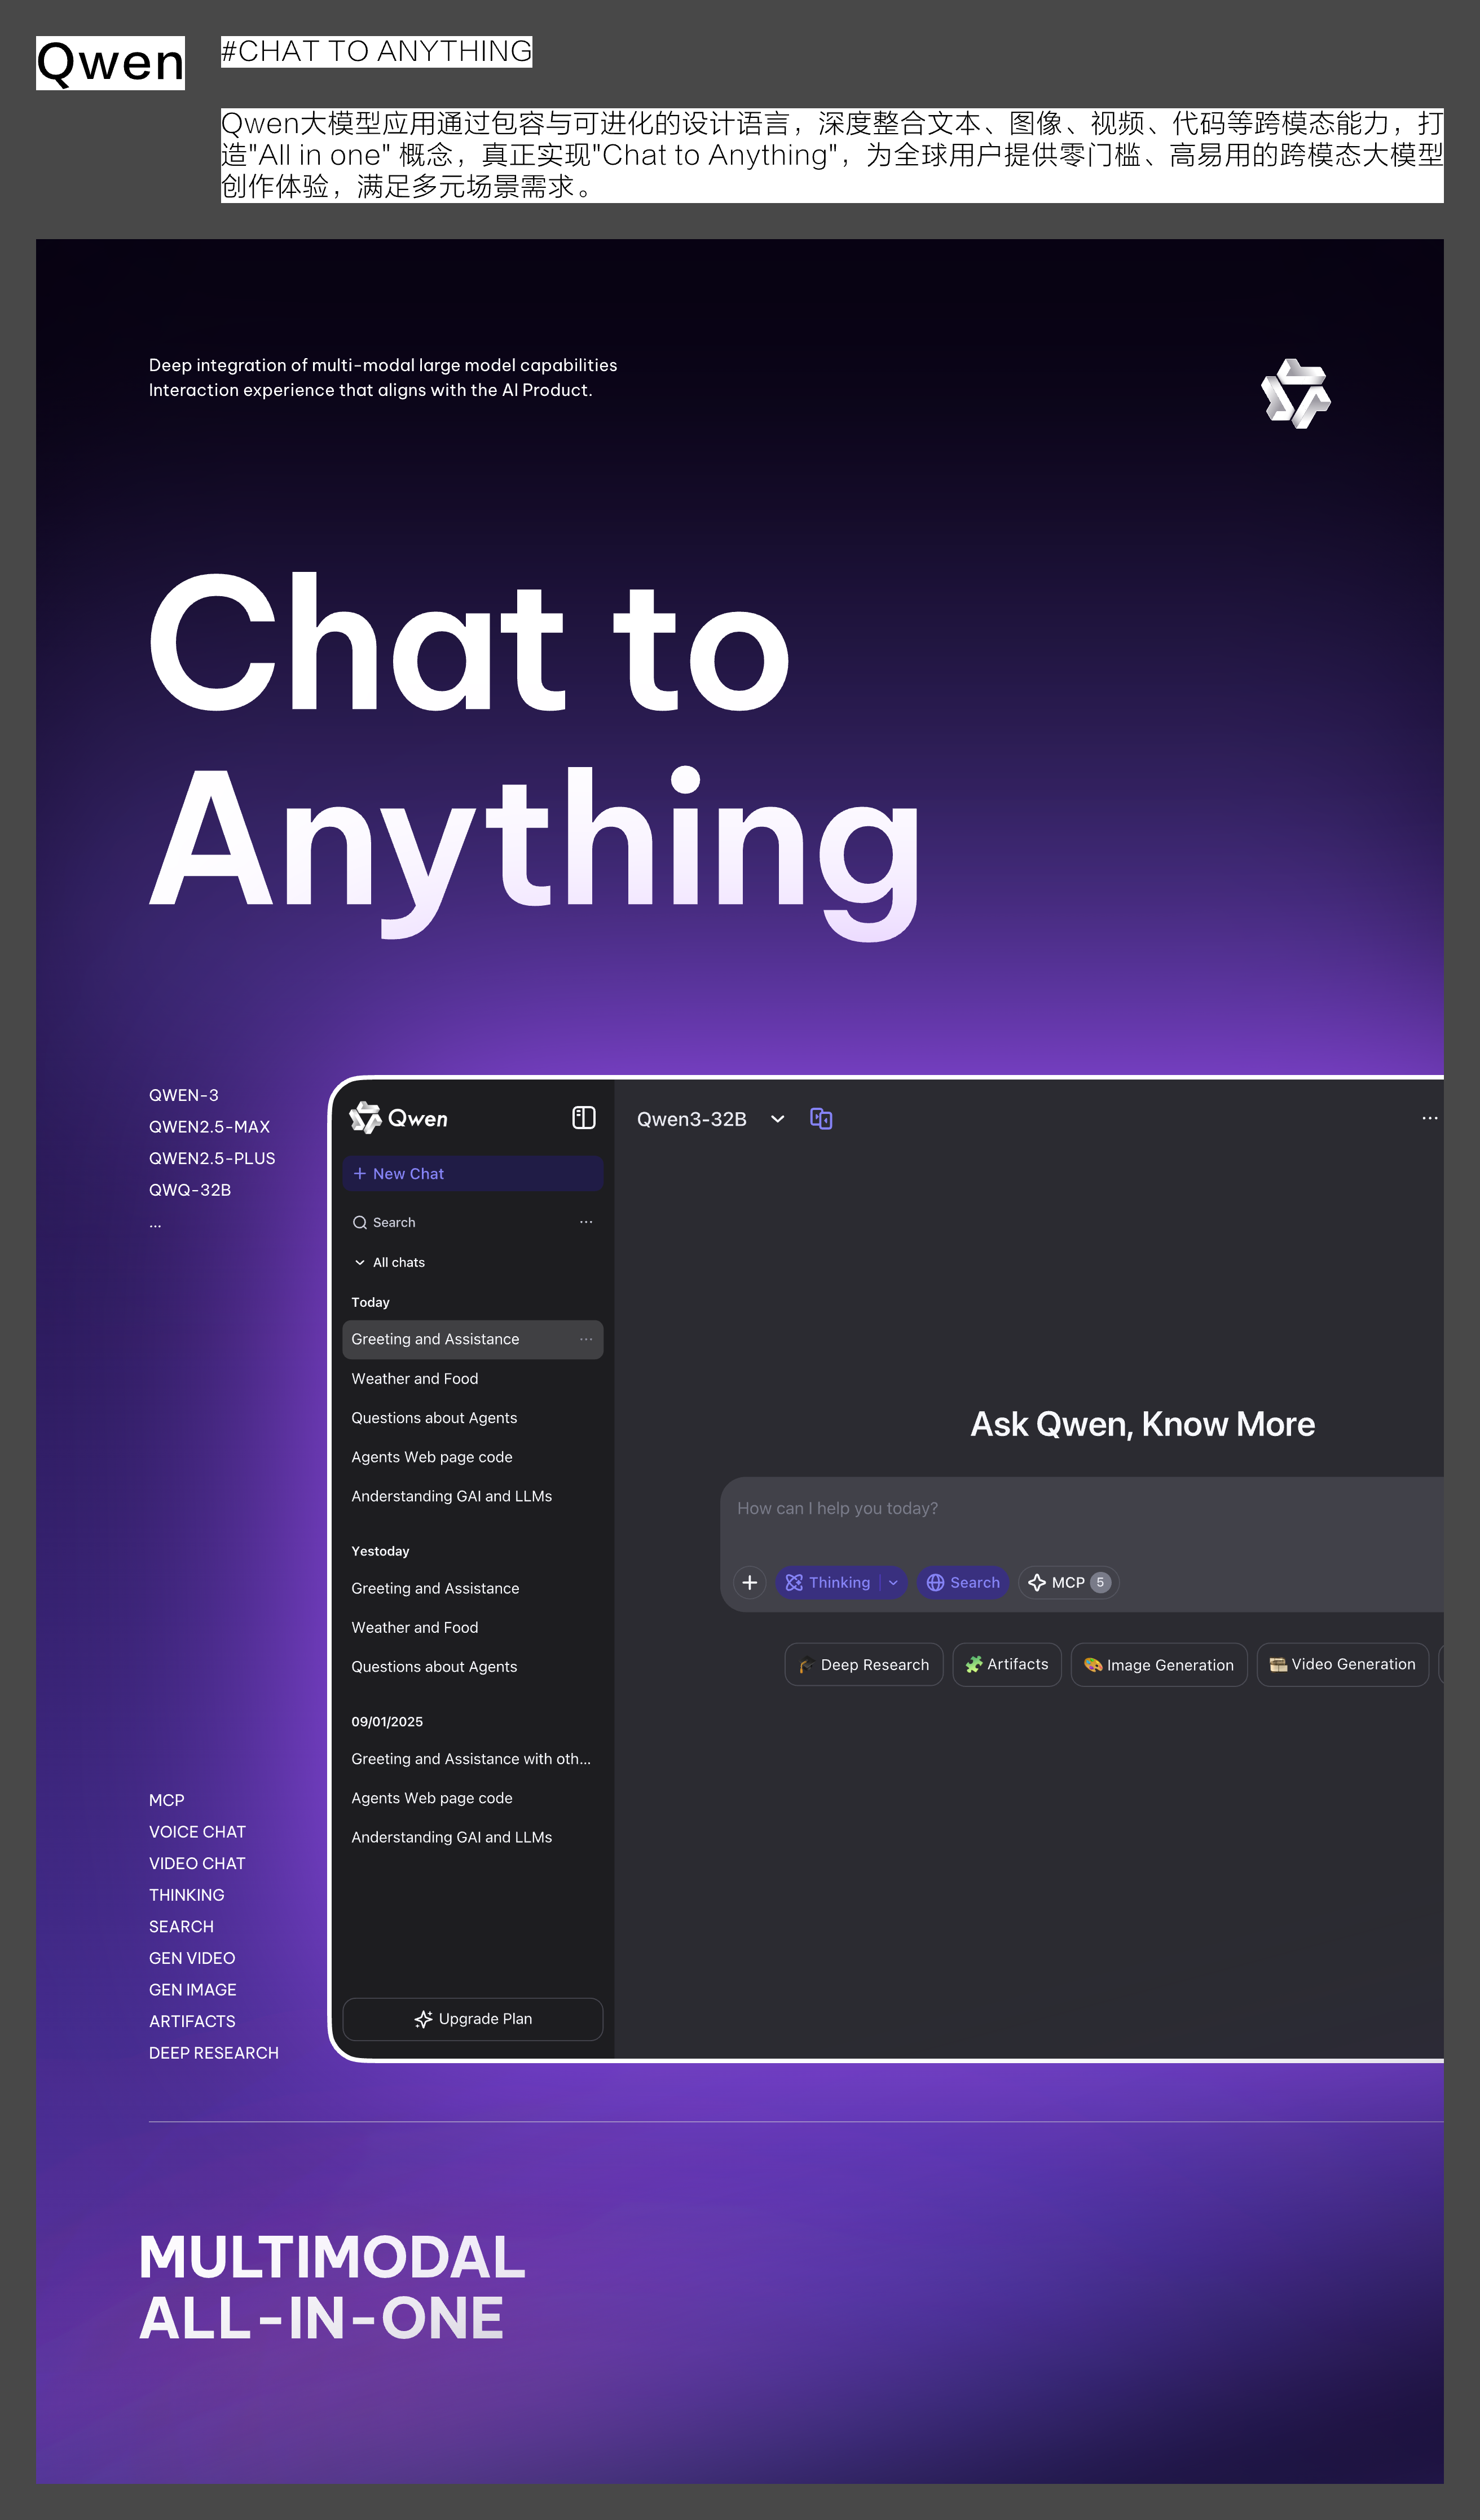Open options dots next to sidebar Search
The height and width of the screenshot is (2520, 1480).
pos(586,1222)
